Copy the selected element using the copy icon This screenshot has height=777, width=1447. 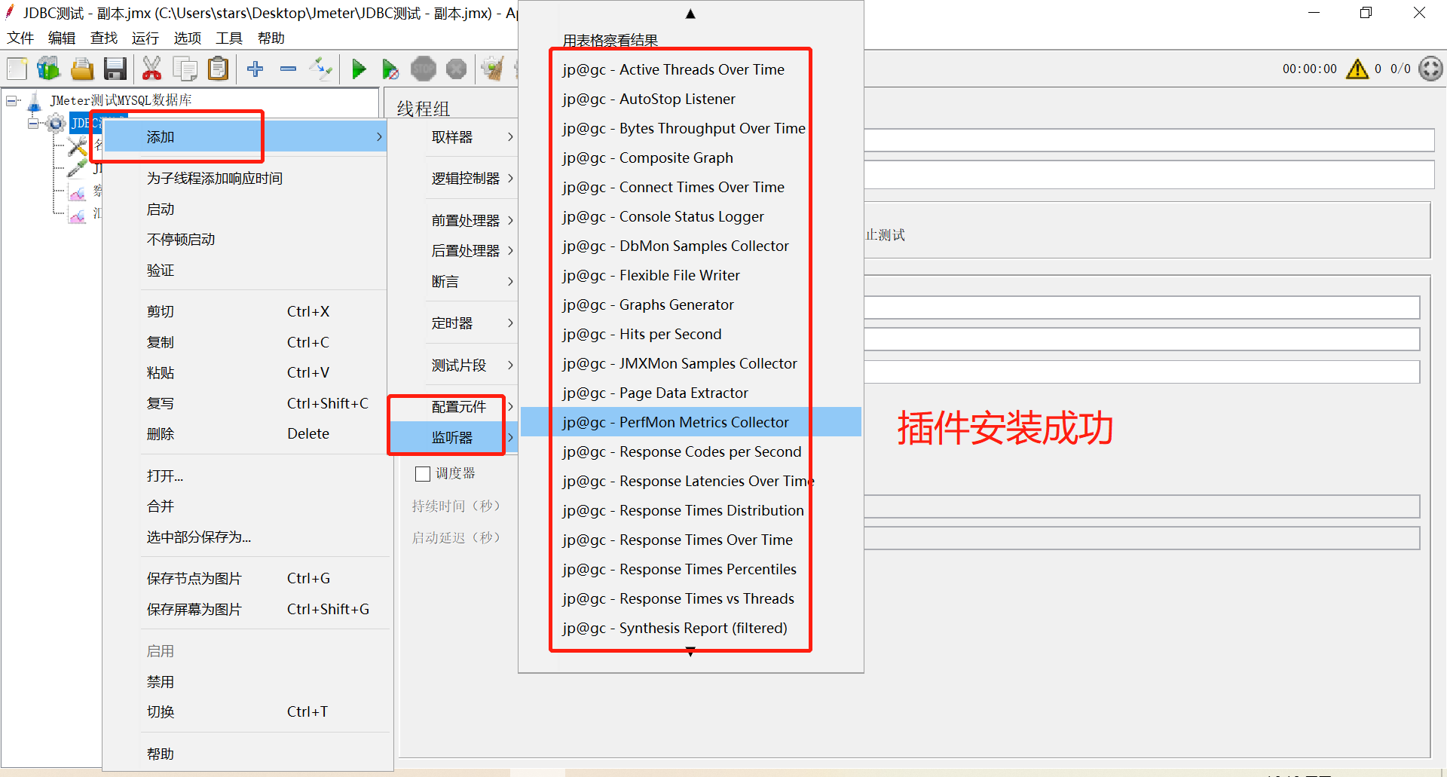(185, 69)
